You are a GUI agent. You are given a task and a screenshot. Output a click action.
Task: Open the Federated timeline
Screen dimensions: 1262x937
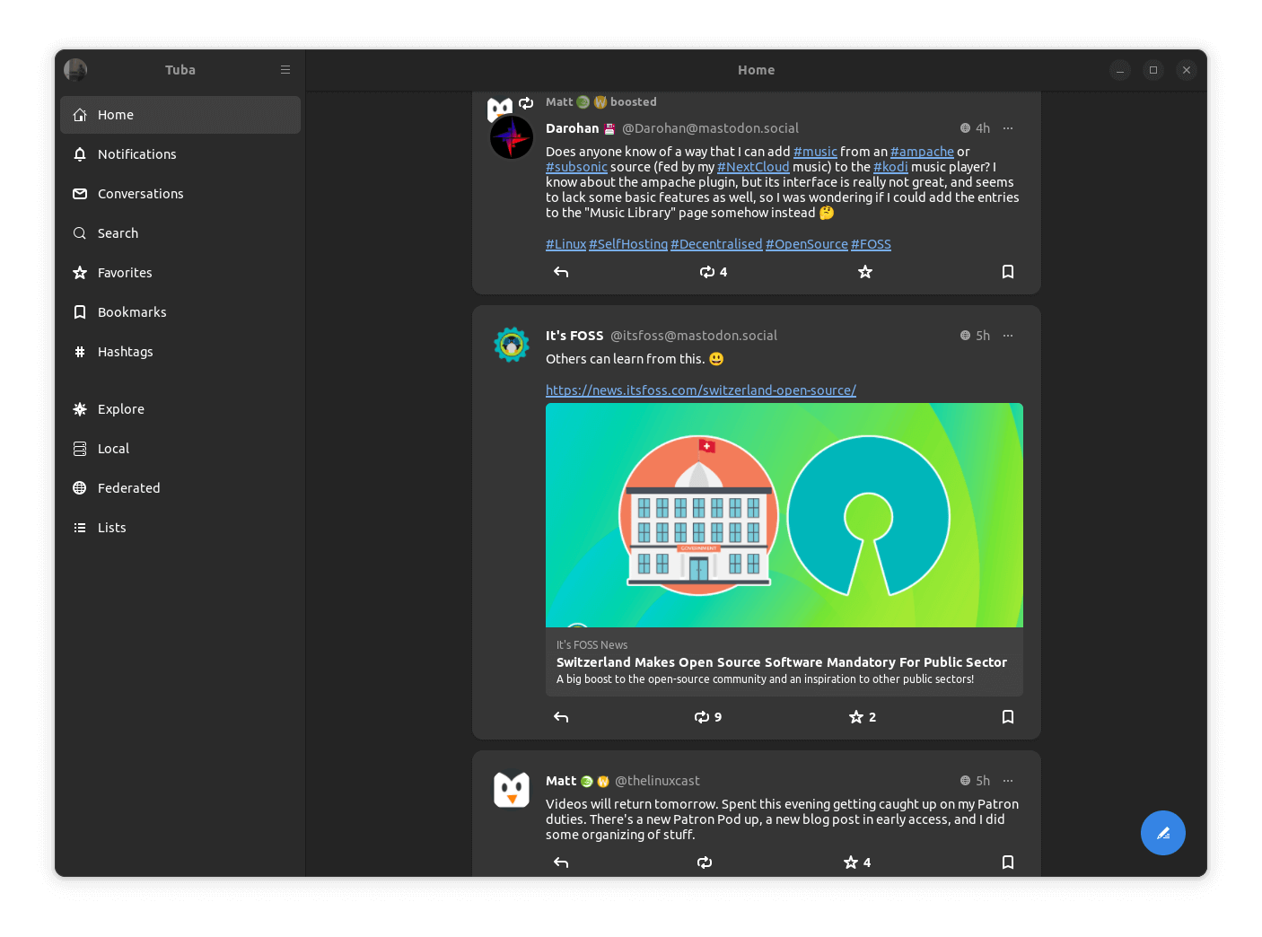coord(128,487)
